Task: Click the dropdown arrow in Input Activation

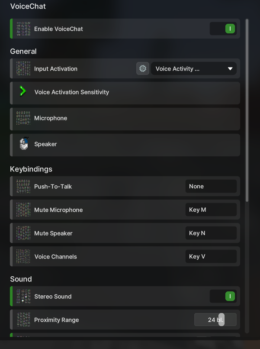Action: 230,69
